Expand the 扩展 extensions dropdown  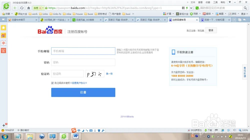point(173,14)
